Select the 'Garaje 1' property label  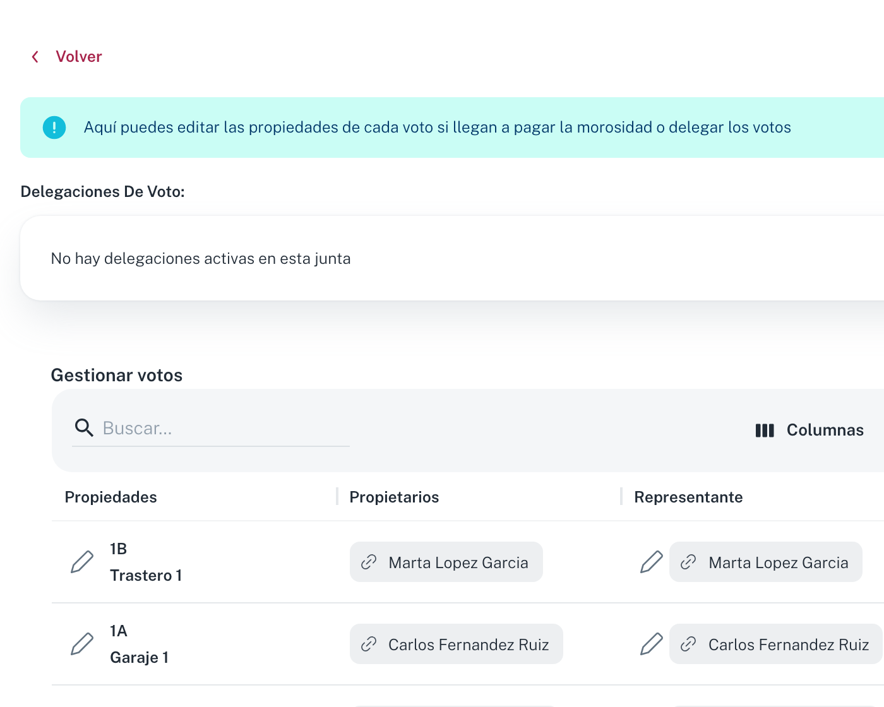point(140,658)
